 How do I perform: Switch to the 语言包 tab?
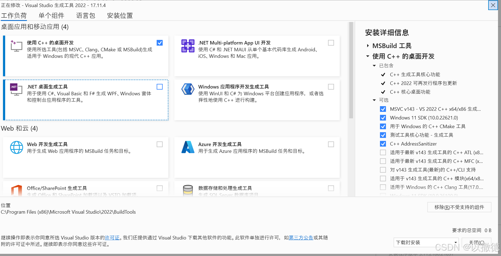[86, 15]
